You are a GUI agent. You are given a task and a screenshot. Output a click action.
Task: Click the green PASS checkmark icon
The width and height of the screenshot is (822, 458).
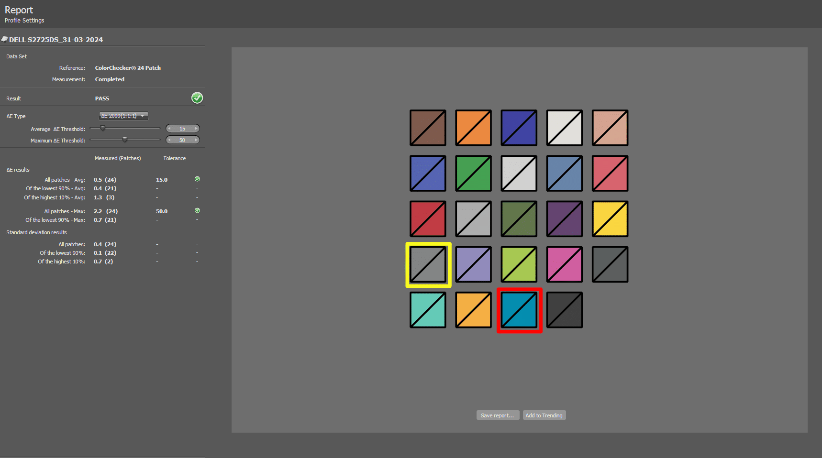point(197,98)
